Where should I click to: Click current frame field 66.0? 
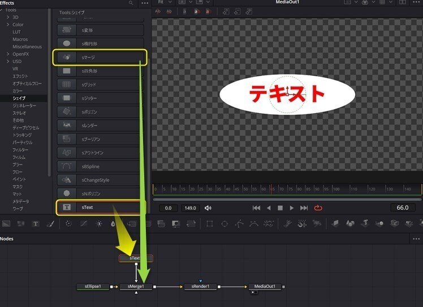point(403,207)
